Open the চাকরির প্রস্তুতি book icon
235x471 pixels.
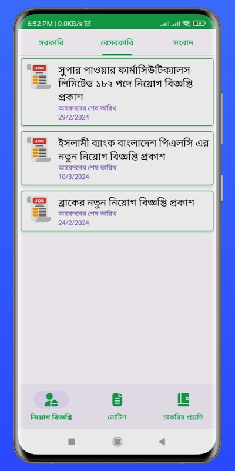pos(183,400)
